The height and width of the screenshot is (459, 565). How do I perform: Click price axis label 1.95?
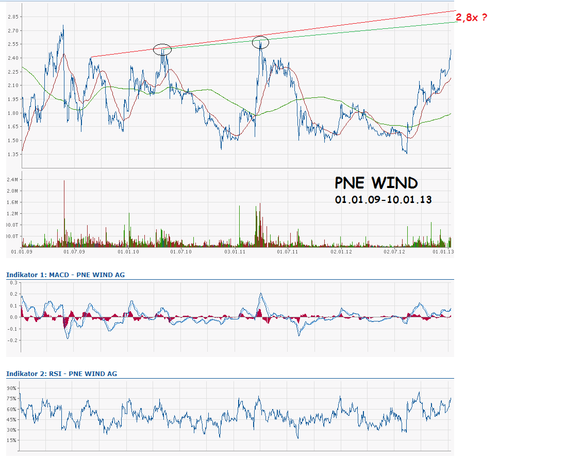(x=12, y=99)
